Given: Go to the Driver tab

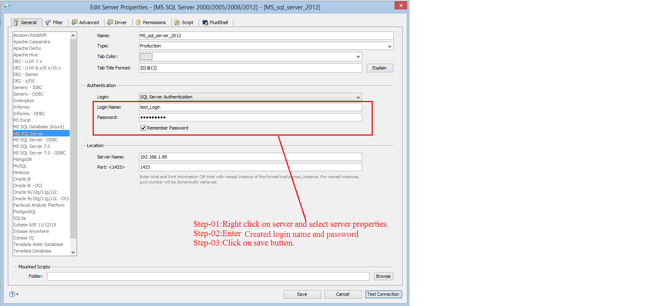Looking at the screenshot, I should (x=117, y=22).
